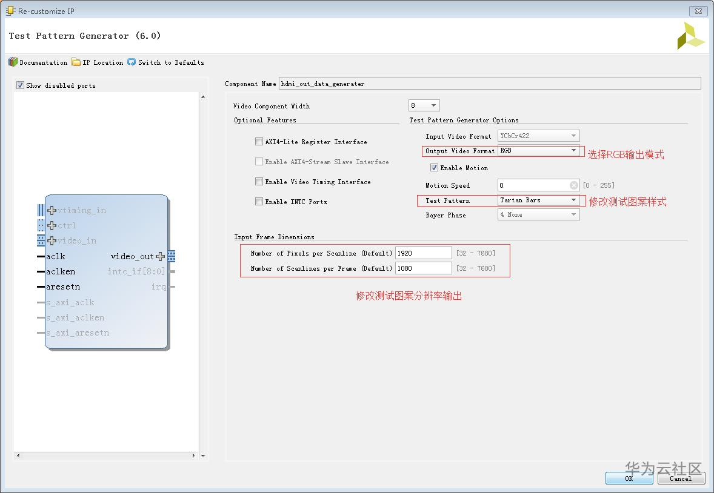Click the IP Location label
This screenshot has height=493, width=714.
pyautogui.click(x=103, y=62)
